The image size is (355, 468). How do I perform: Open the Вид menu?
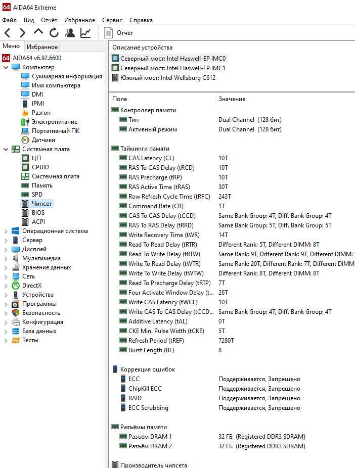29,20
